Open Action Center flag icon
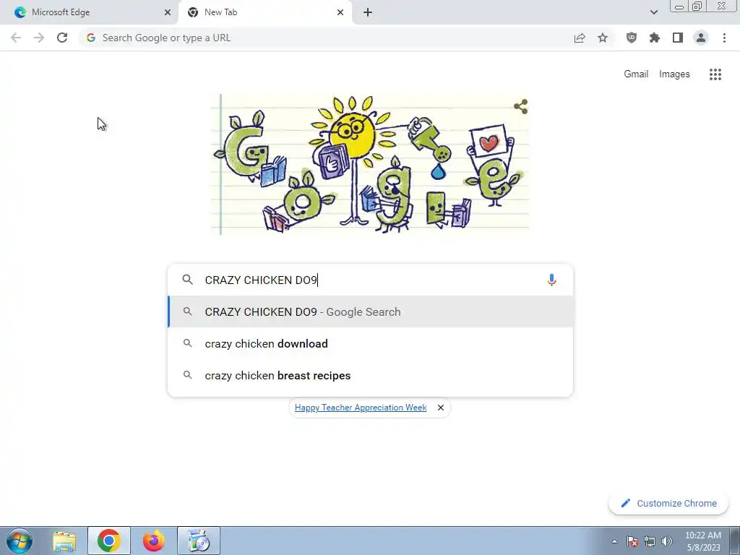Screen dimensions: 740x555 [632, 541]
